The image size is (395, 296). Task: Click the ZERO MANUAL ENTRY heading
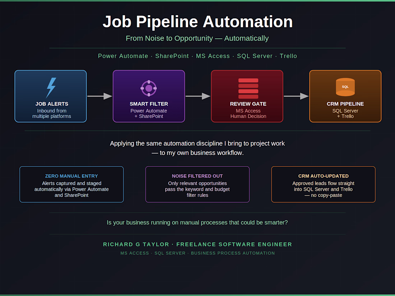click(x=71, y=176)
